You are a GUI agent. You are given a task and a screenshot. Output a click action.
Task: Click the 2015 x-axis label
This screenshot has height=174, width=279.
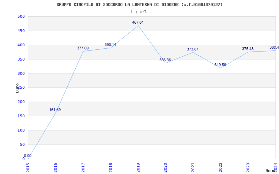28,167
